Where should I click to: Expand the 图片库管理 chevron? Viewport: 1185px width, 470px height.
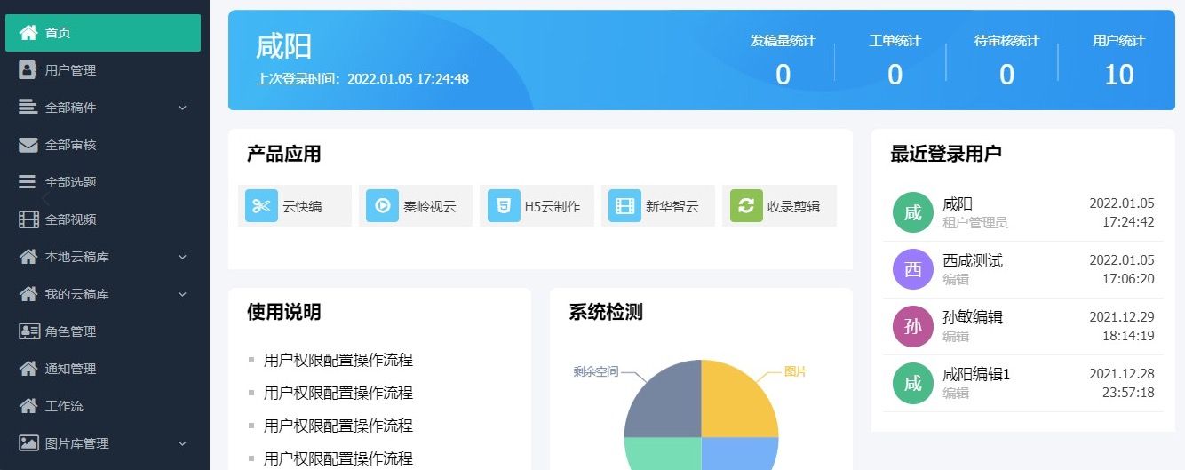[182, 443]
